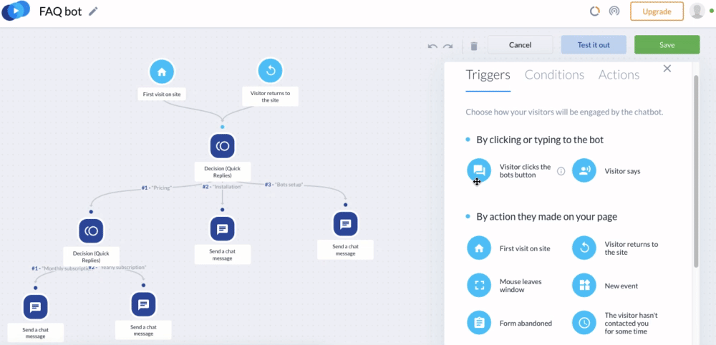
Task: Switch to the Conditions tab
Action: [554, 75]
